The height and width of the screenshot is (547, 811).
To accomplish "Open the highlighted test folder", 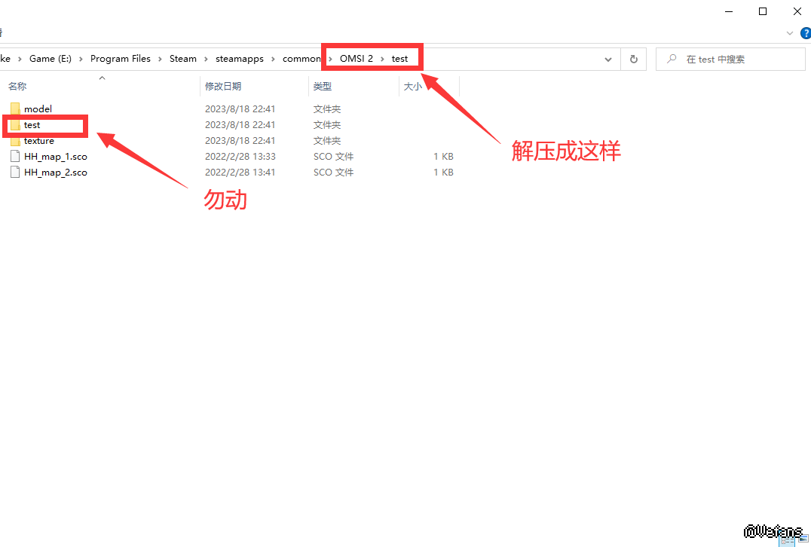I will (32, 125).
